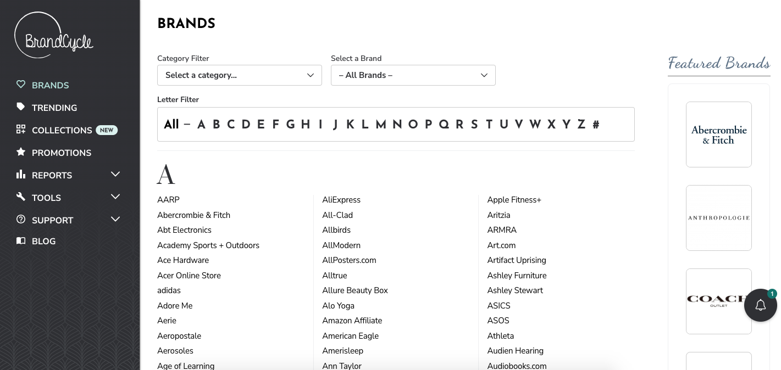Screen dimensions: 781x370
Task: Click the Tools wrench icon
Action: (21, 198)
